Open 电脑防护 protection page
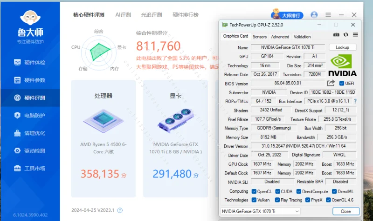This screenshot has height=221, width=373. click(30, 115)
